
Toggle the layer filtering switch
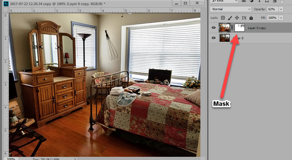282,1
